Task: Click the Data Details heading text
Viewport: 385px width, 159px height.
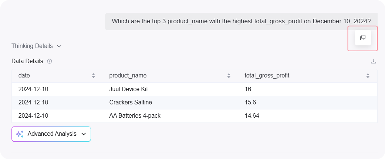Action: [x=27, y=61]
